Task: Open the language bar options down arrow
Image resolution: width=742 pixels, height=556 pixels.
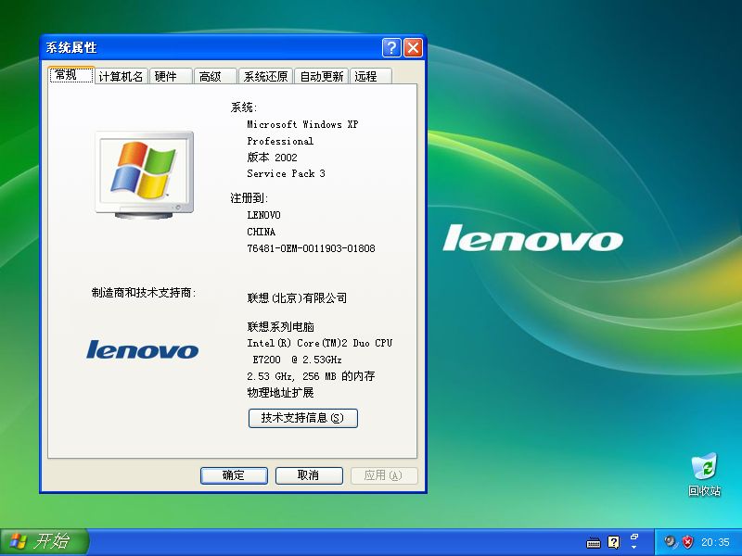Action: coord(634,548)
